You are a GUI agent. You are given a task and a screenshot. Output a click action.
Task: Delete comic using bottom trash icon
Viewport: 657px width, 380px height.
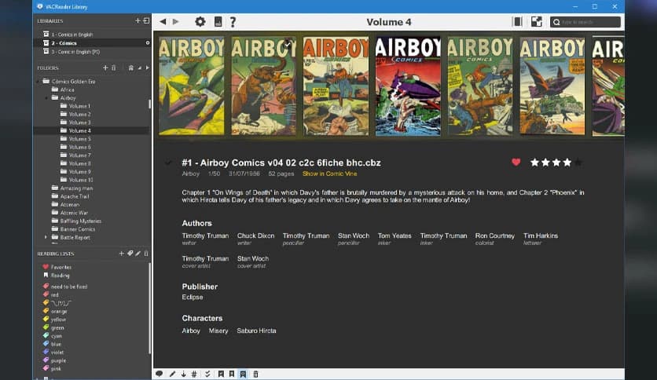tap(255, 374)
